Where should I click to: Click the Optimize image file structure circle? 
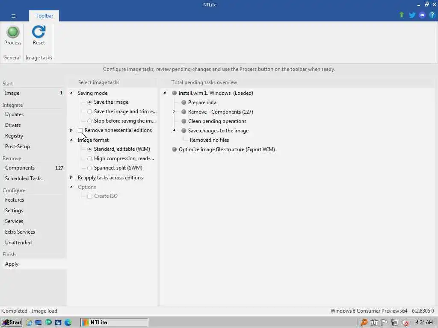tap(175, 149)
